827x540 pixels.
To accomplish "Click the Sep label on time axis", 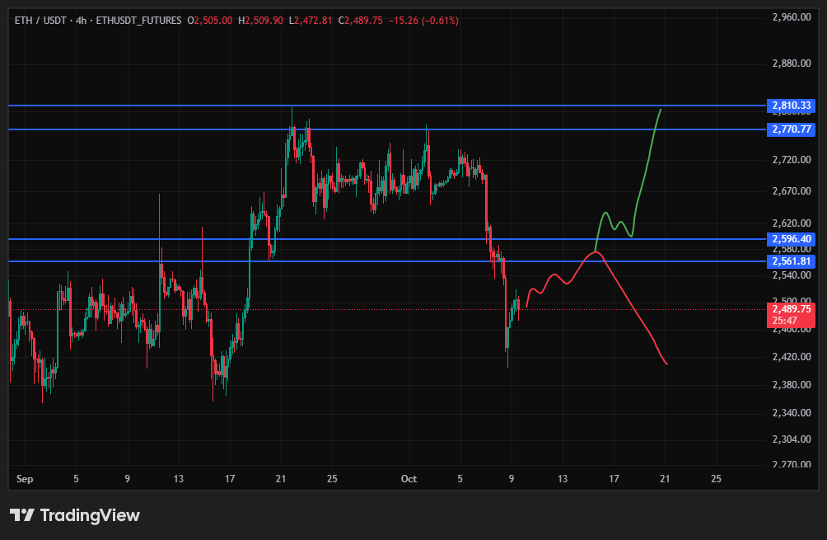I will click(25, 479).
